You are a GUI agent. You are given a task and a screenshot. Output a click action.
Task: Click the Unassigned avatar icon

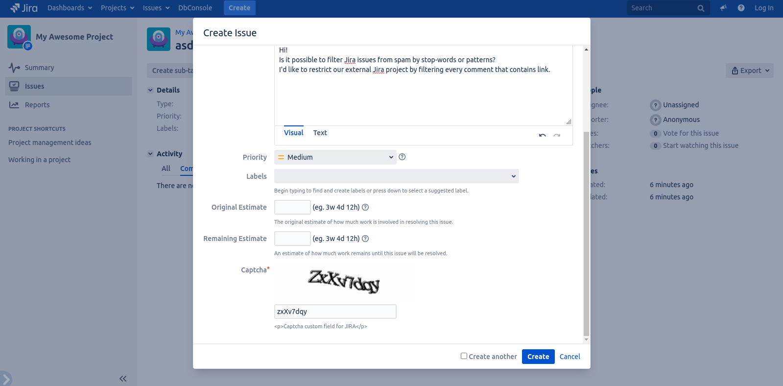point(655,105)
